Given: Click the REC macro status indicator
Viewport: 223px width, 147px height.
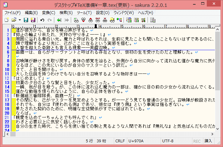Looking at the screenshot, I should pyautogui.click(x=197, y=141).
